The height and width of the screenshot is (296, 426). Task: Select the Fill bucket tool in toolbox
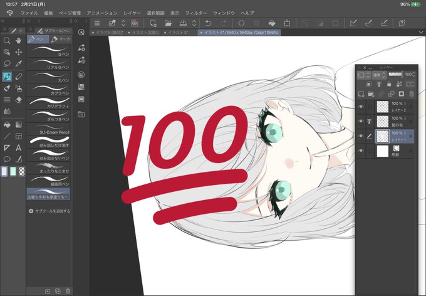click(7, 125)
